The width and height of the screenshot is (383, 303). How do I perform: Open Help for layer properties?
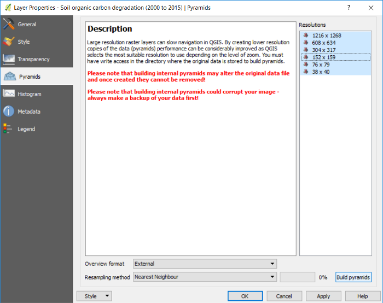[362, 296]
